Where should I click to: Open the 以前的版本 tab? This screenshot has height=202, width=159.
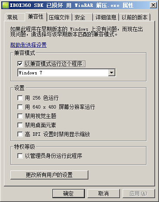[135, 17]
